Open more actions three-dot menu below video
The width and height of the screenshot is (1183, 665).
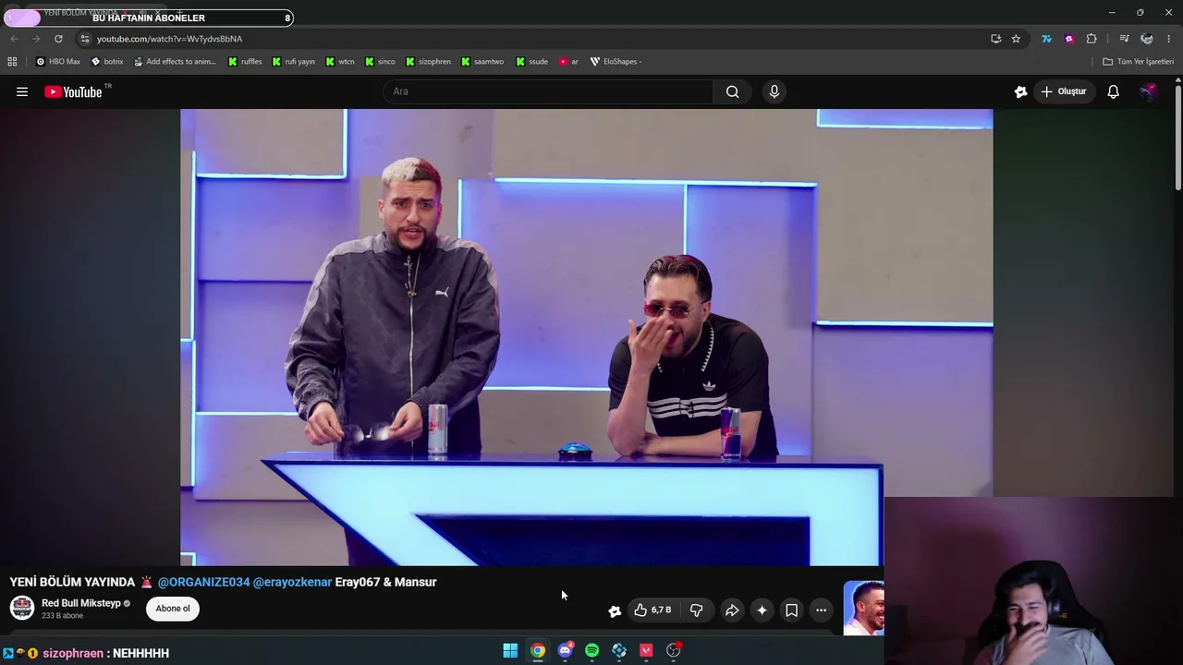click(821, 610)
